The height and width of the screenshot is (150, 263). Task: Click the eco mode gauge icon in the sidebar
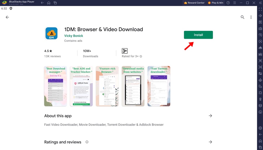pyautogui.click(x=260, y=112)
